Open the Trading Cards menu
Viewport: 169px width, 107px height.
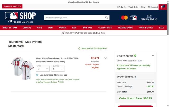(125, 28)
